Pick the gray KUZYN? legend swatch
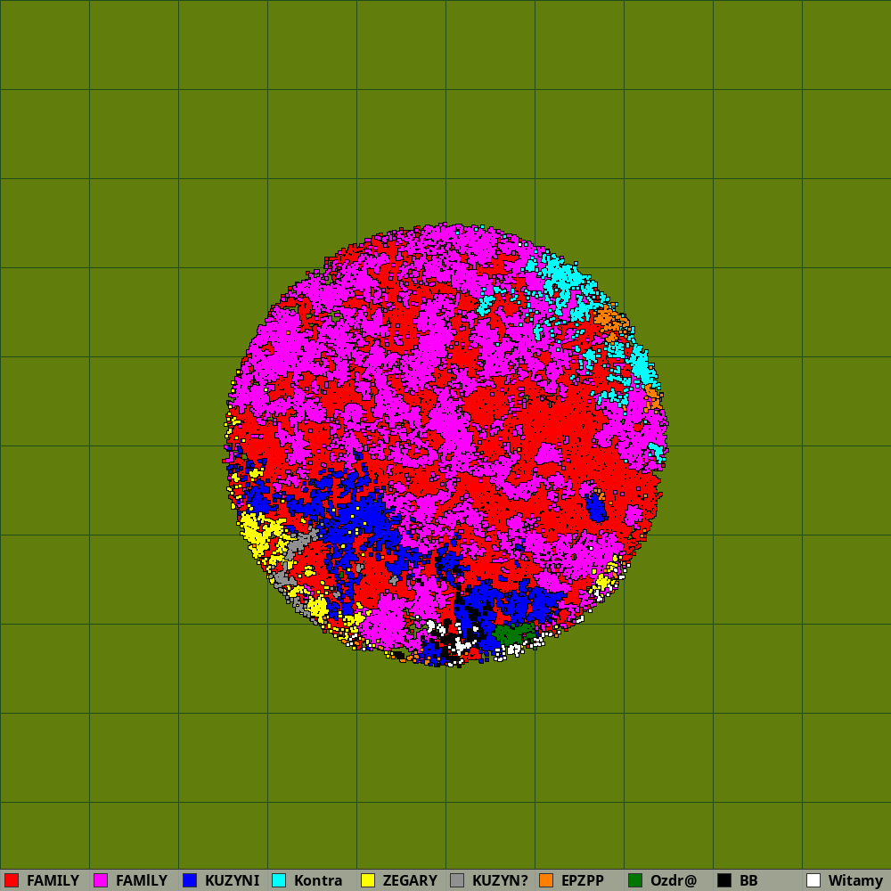891x891 pixels. point(457,880)
